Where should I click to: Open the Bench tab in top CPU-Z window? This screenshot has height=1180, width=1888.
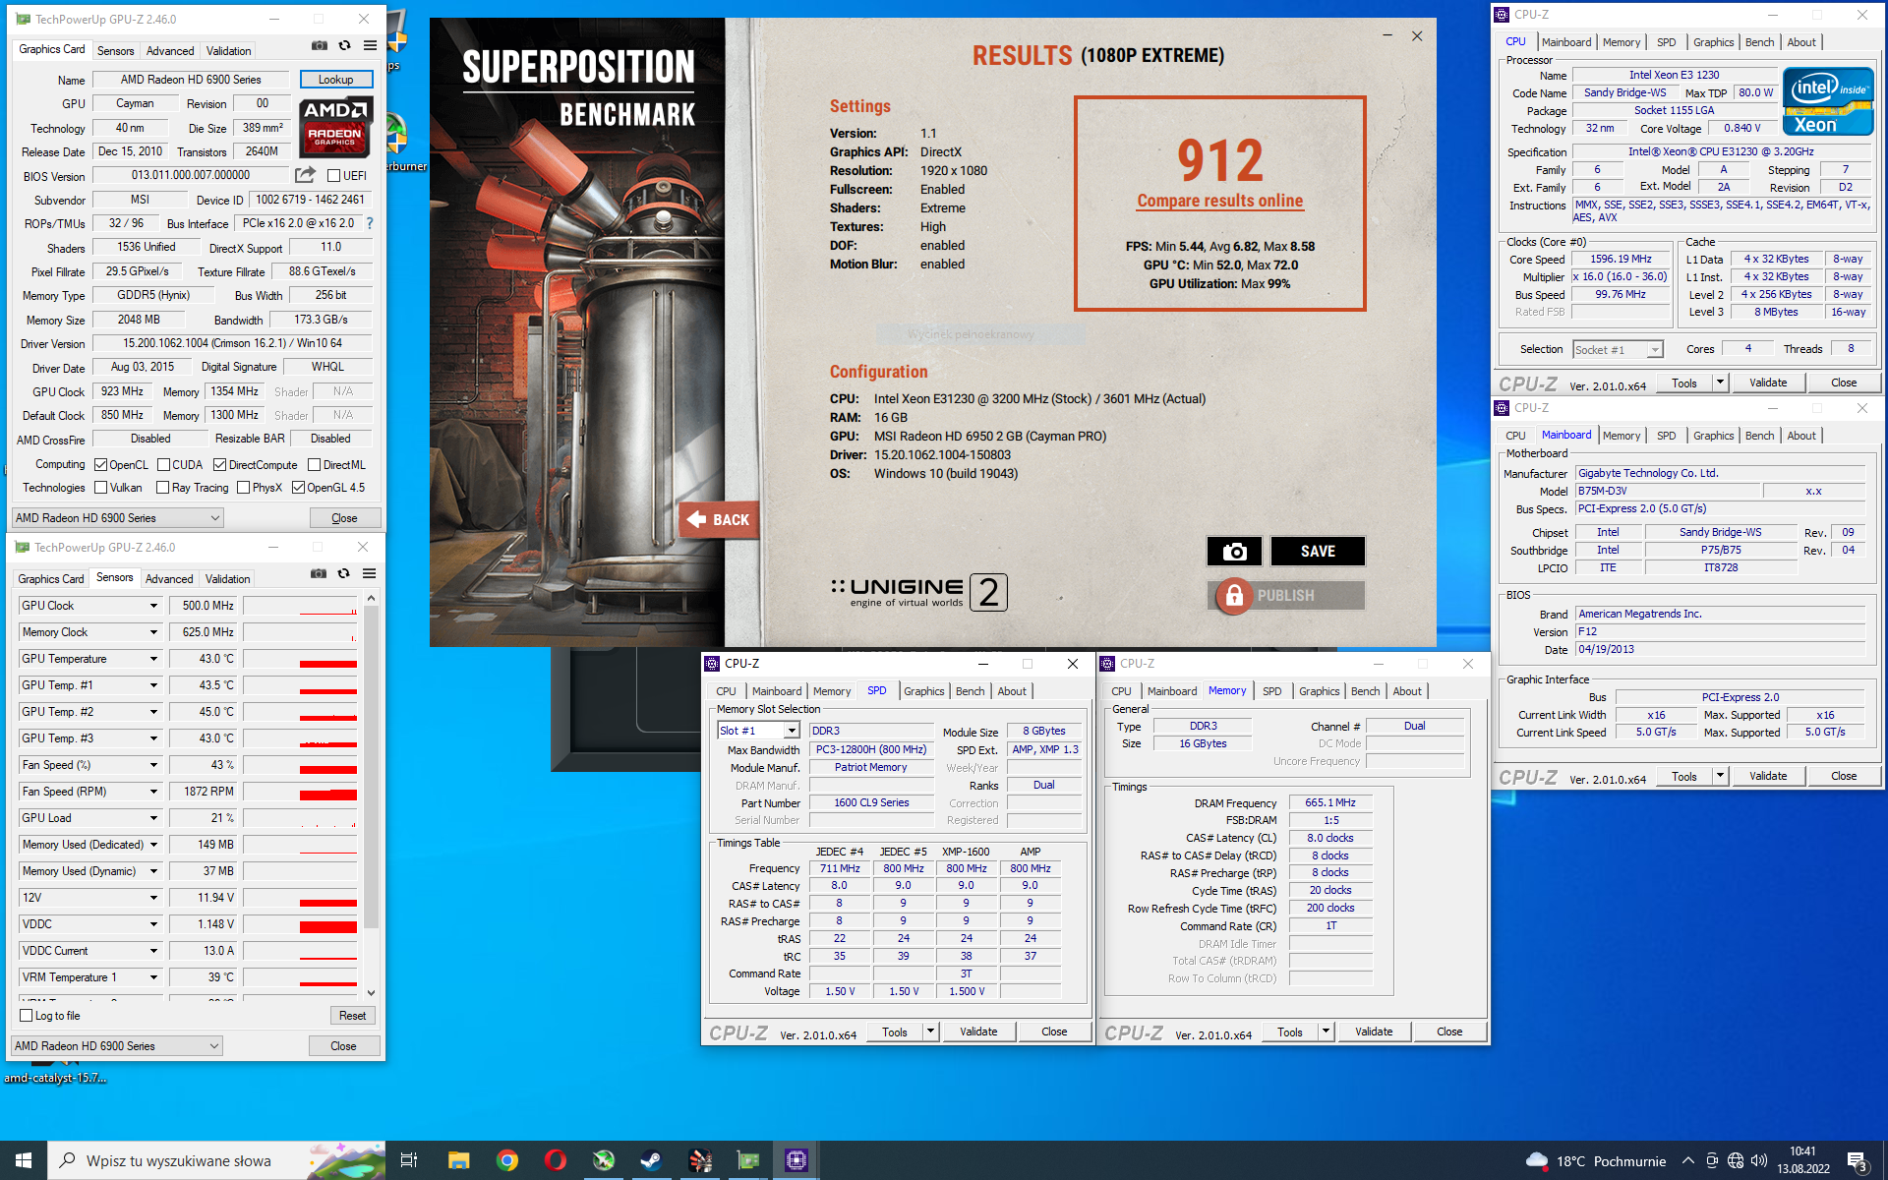point(1759,42)
